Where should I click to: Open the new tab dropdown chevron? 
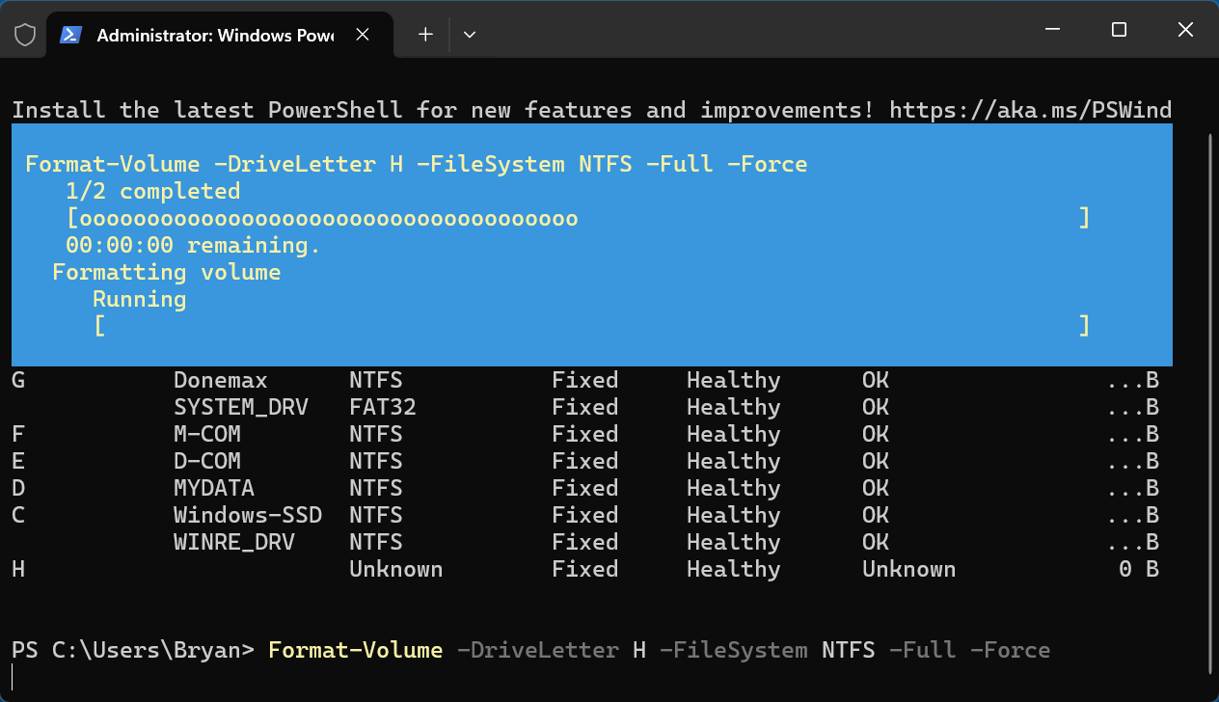(470, 34)
